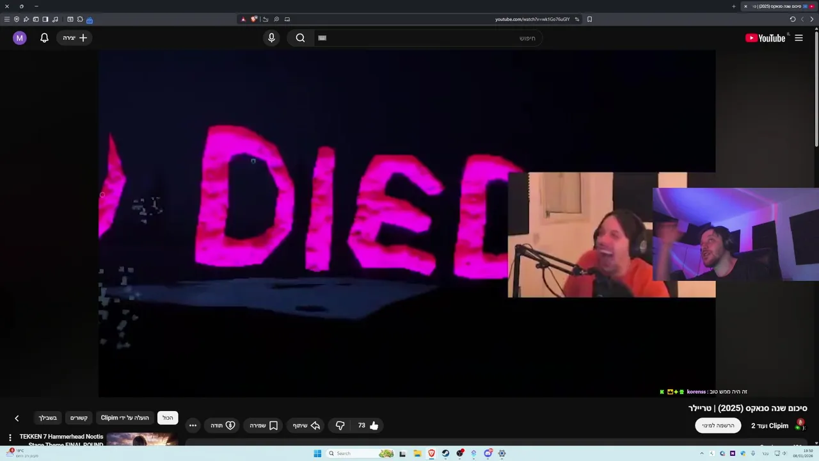819x461 pixels.
Task: Open the blue extension icon in toolbar
Action: point(90,20)
